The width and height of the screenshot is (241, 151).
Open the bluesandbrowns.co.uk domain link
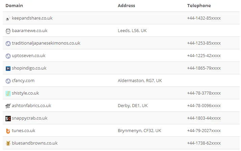coord(35,143)
